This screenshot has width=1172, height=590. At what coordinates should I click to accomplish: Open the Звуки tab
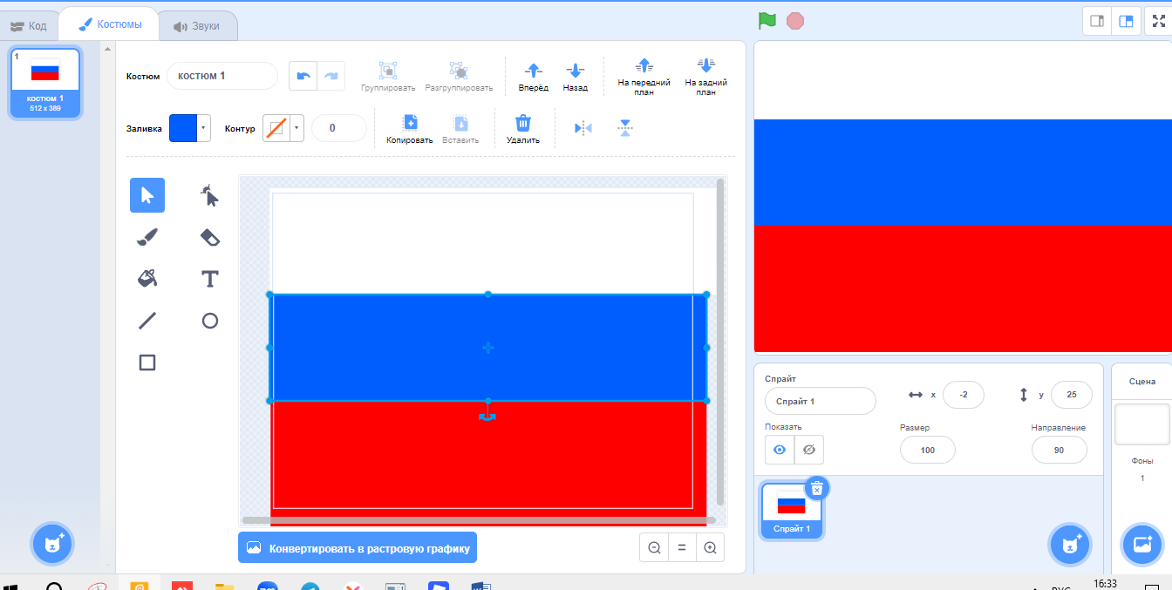pyautogui.click(x=197, y=26)
